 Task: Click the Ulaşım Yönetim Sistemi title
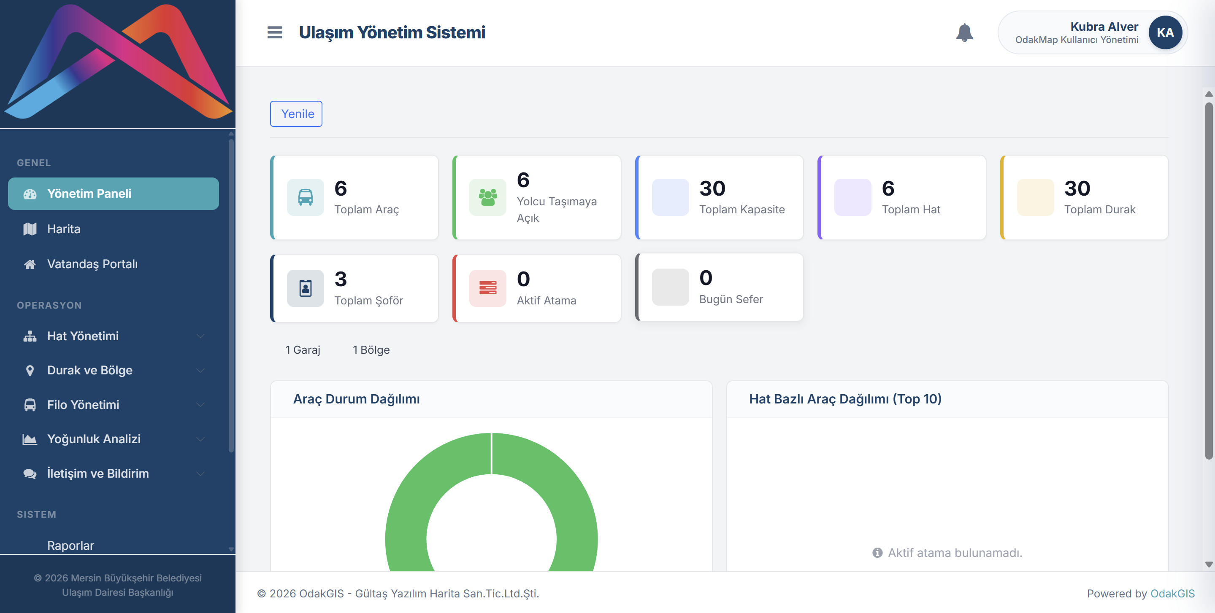392,32
